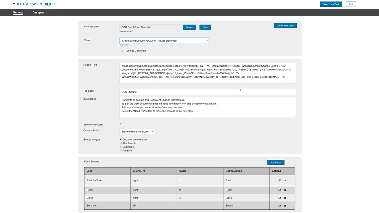Click the 'left' alignment cell

click(154, 206)
